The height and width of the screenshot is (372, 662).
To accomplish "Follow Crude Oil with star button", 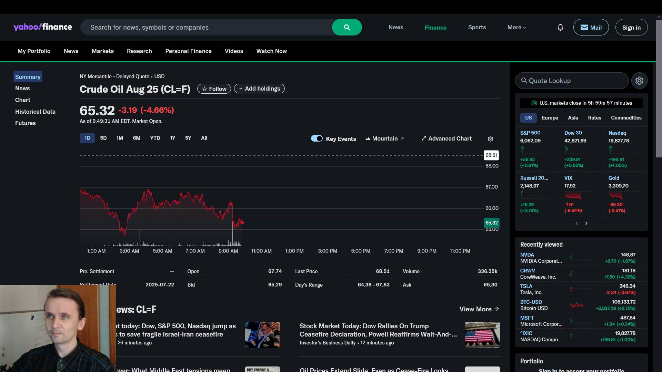I will (x=214, y=89).
